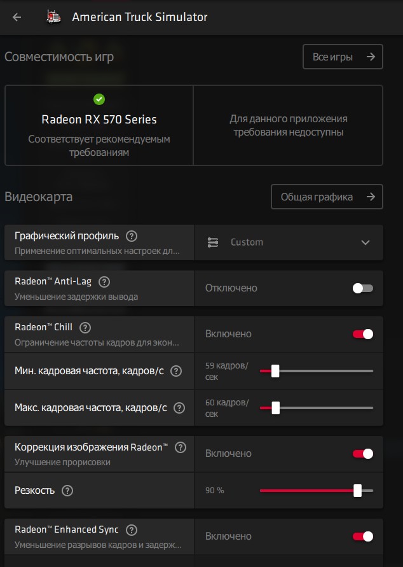This screenshot has height=567, width=403.
Task: Click the "Соответствует рекомендуемым требованиям" text
Action: pyautogui.click(x=99, y=146)
